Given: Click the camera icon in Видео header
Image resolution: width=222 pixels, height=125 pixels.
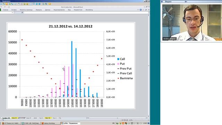Looking at the screenshot, I should (x=186, y=1).
